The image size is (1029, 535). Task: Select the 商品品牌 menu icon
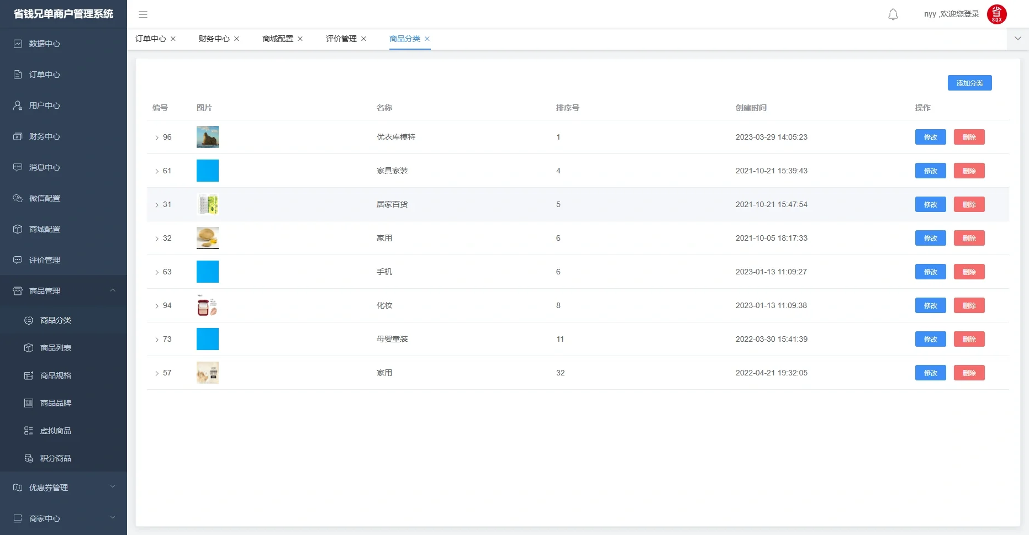(29, 402)
